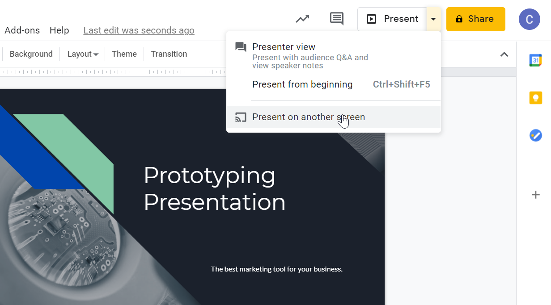Image resolution: width=551 pixels, height=305 pixels.
Task: Open version history via Last edit link
Action: (139, 30)
